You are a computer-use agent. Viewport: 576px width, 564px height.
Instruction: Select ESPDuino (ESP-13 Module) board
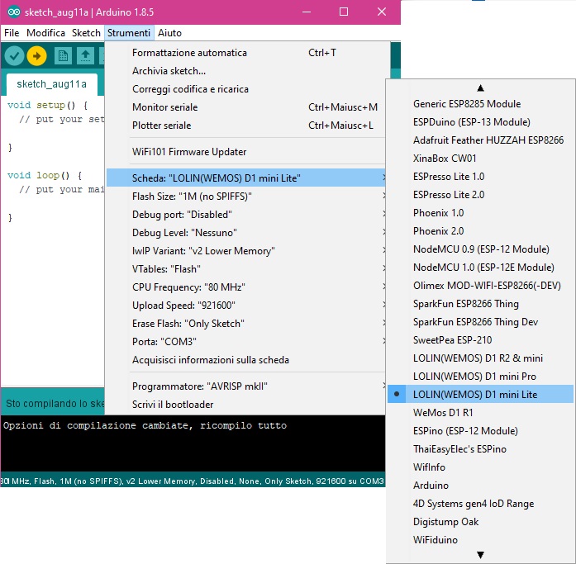[480, 122]
